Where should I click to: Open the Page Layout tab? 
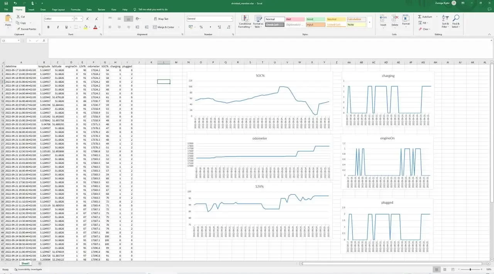pos(58,9)
